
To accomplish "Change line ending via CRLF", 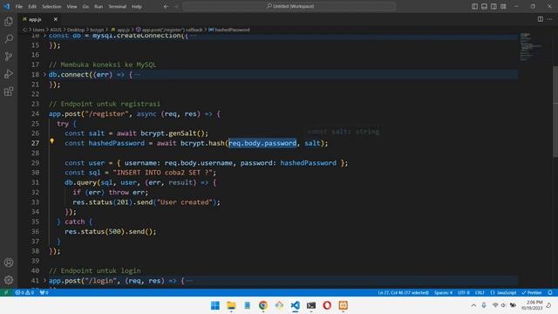I will pyautogui.click(x=480, y=292).
